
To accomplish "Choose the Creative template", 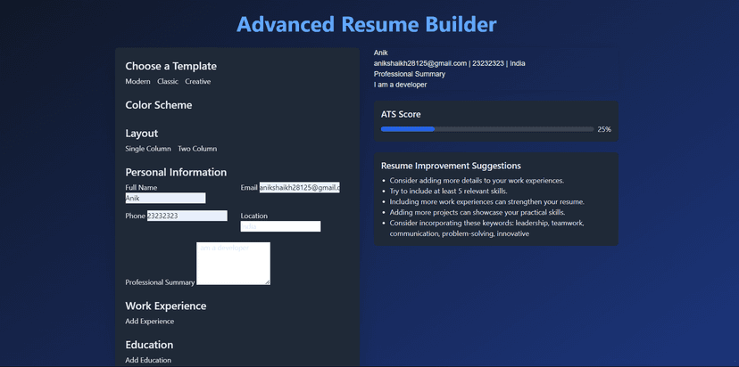I will pos(197,81).
